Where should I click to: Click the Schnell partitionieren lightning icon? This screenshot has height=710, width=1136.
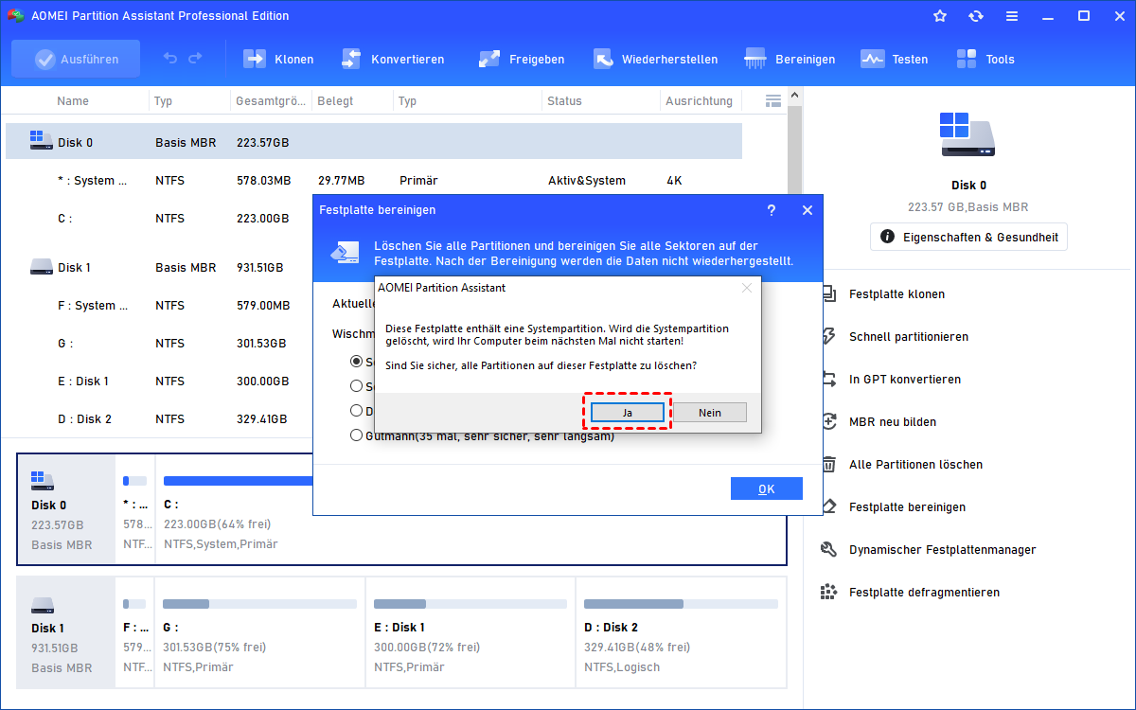828,336
